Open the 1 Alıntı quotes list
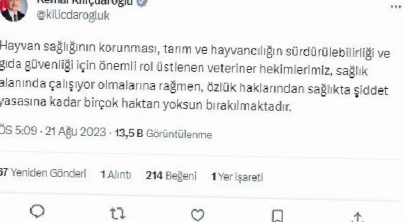The width and height of the screenshot is (404, 222). (116, 175)
